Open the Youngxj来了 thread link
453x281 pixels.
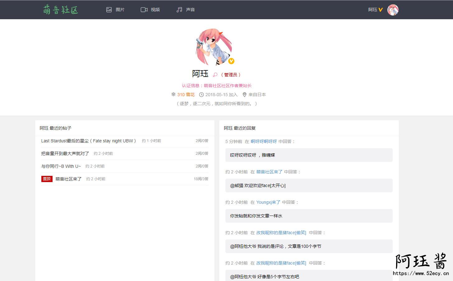tap(268, 202)
